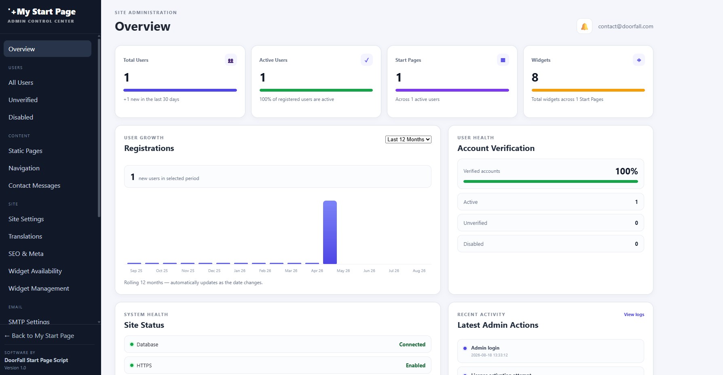Click the Active Users checkmark icon
This screenshot has width=723, height=375.
tap(367, 60)
